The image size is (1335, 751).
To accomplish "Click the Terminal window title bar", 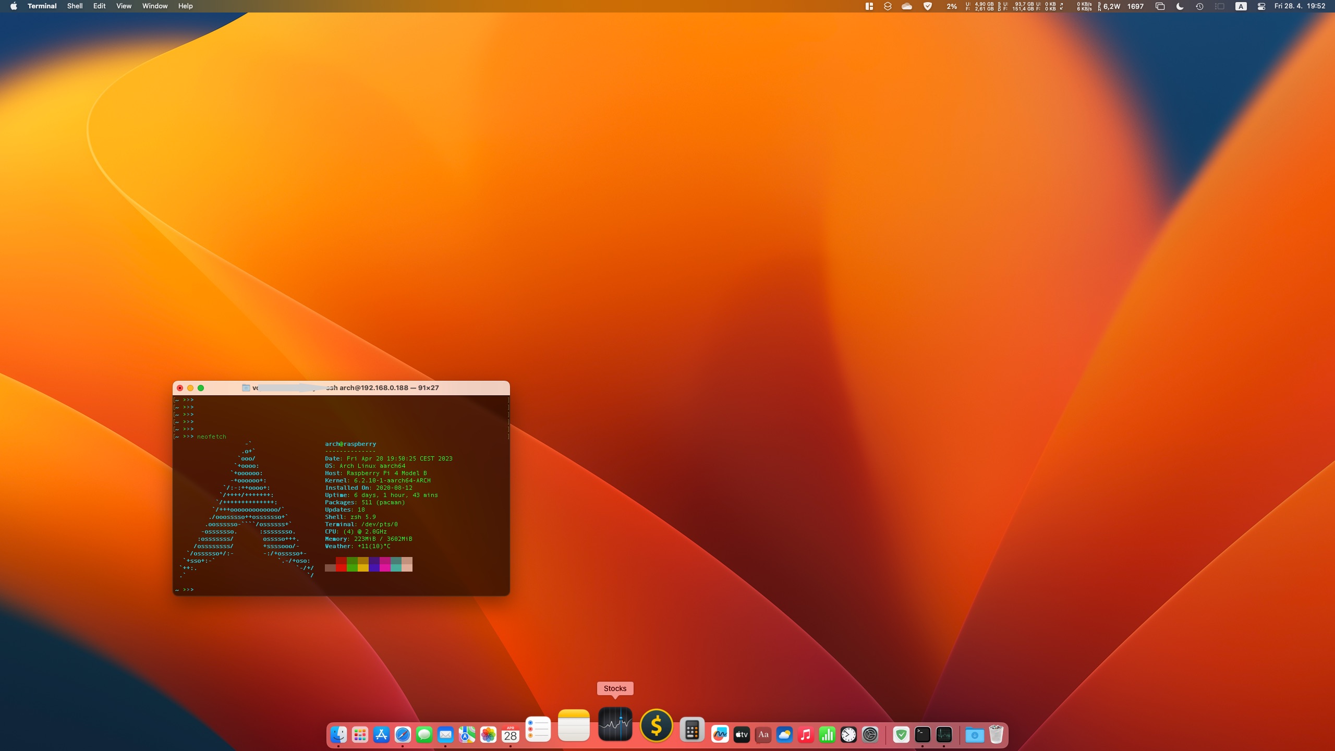I will [341, 388].
